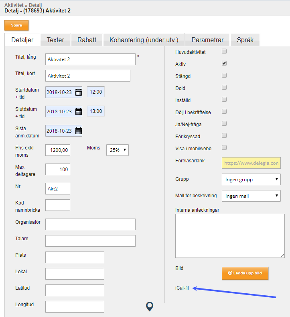
Task: Open the Sista anm.datum calendar icon
Action: coord(79,131)
